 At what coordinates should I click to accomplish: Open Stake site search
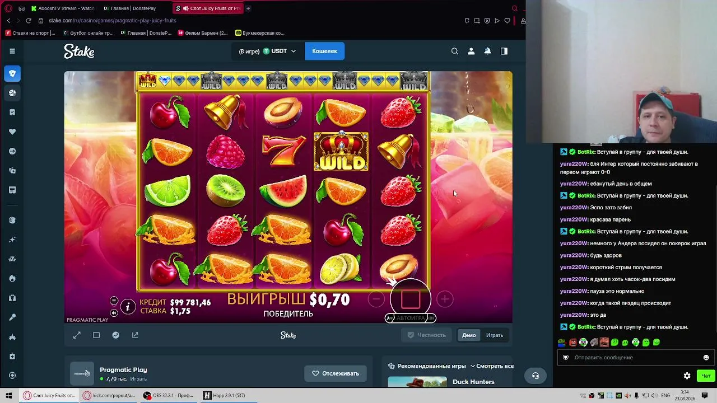point(455,51)
